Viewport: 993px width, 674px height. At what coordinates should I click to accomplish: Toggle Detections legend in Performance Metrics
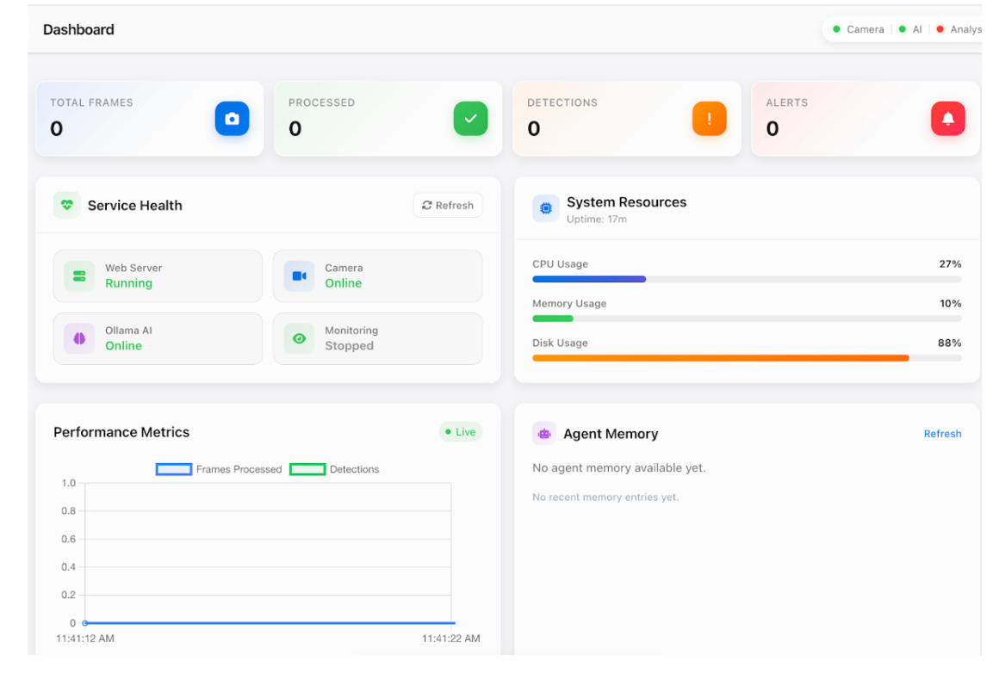334,469
